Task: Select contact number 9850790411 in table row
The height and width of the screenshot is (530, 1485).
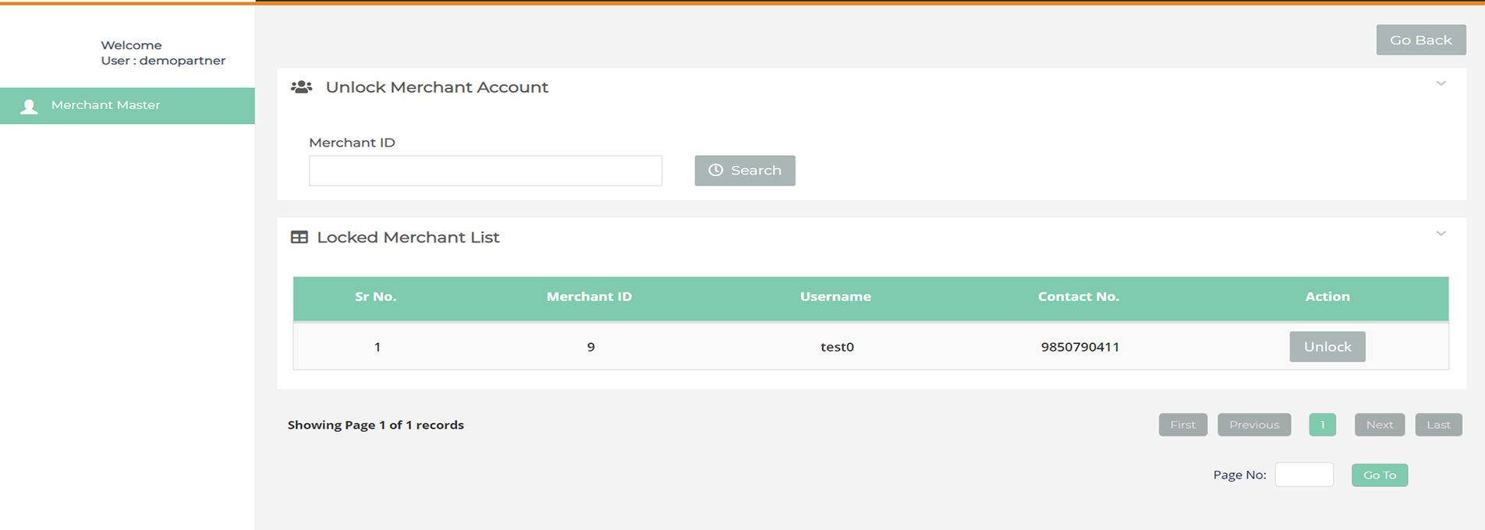Action: 1079,347
